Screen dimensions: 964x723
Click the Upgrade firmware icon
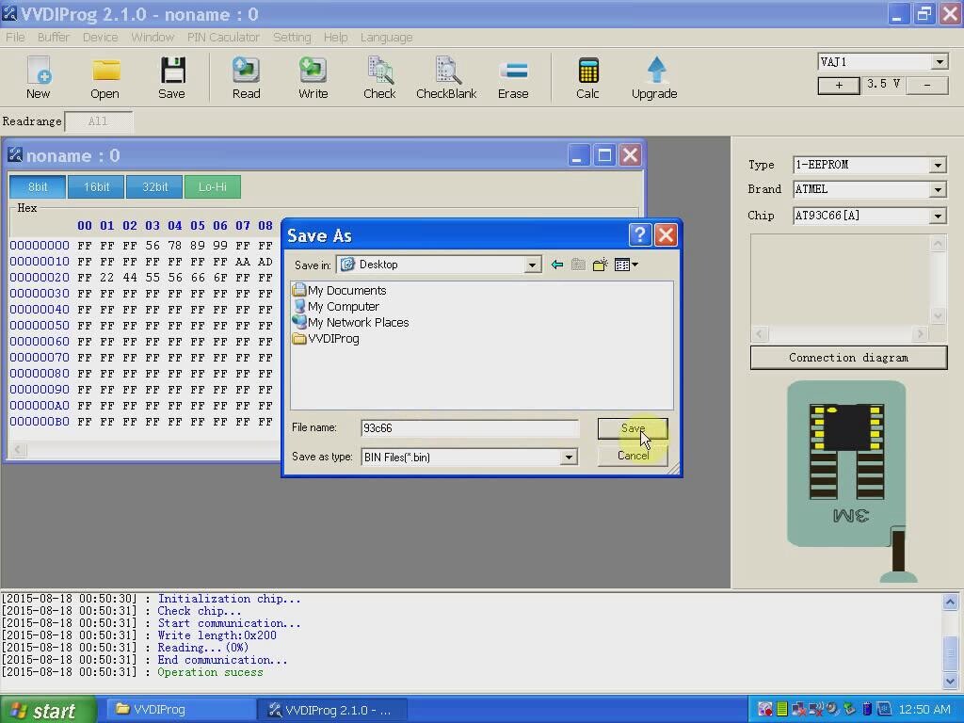click(654, 75)
